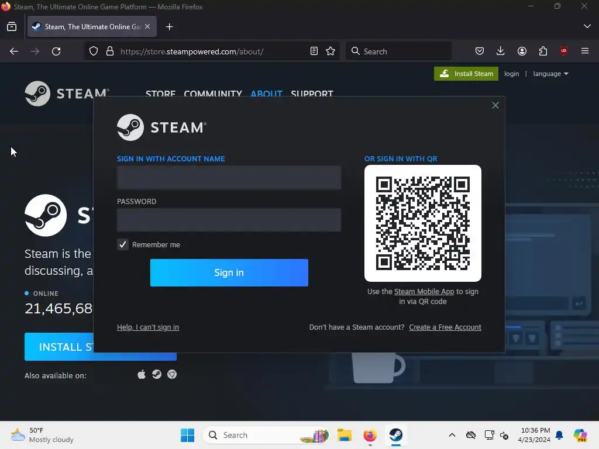Click the Apple macOS availability icon

(x=142, y=374)
